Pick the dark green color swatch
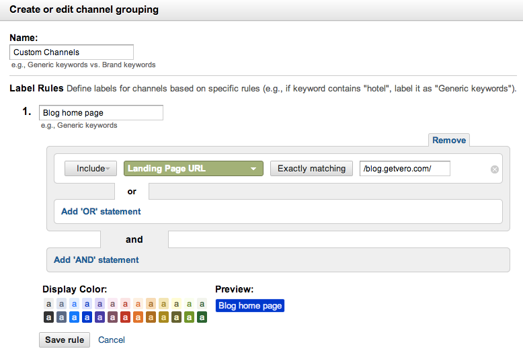Image resolution: width=523 pixels, height=353 pixels. click(202, 317)
